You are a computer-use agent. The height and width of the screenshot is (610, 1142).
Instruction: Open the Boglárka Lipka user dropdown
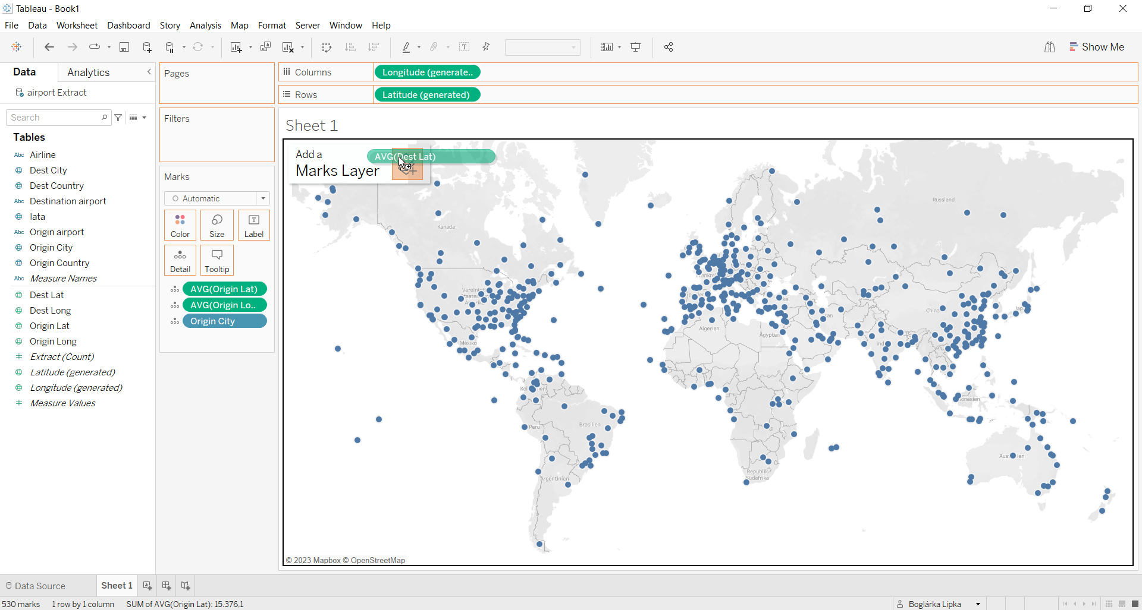pos(978,604)
